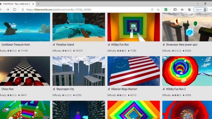Click the difficulty dots under Skyscraper City
Viewport: 212px width, 119px height.
point(67,95)
